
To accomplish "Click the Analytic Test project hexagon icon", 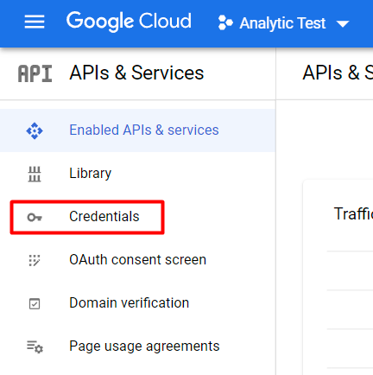I will coord(225,22).
